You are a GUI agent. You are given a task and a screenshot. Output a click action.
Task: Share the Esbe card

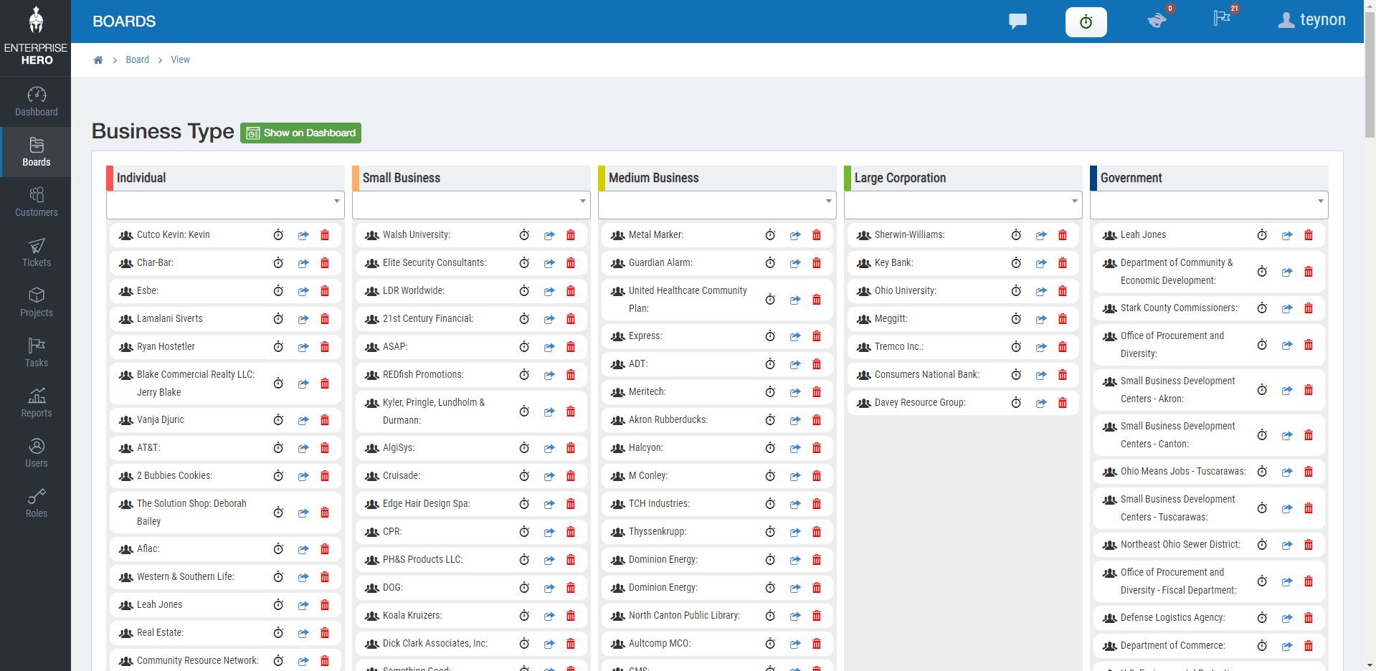click(303, 291)
